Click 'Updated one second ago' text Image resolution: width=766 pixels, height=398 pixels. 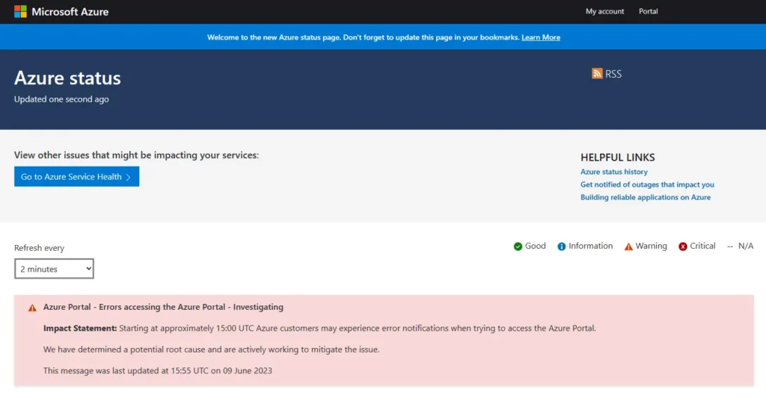(61, 99)
